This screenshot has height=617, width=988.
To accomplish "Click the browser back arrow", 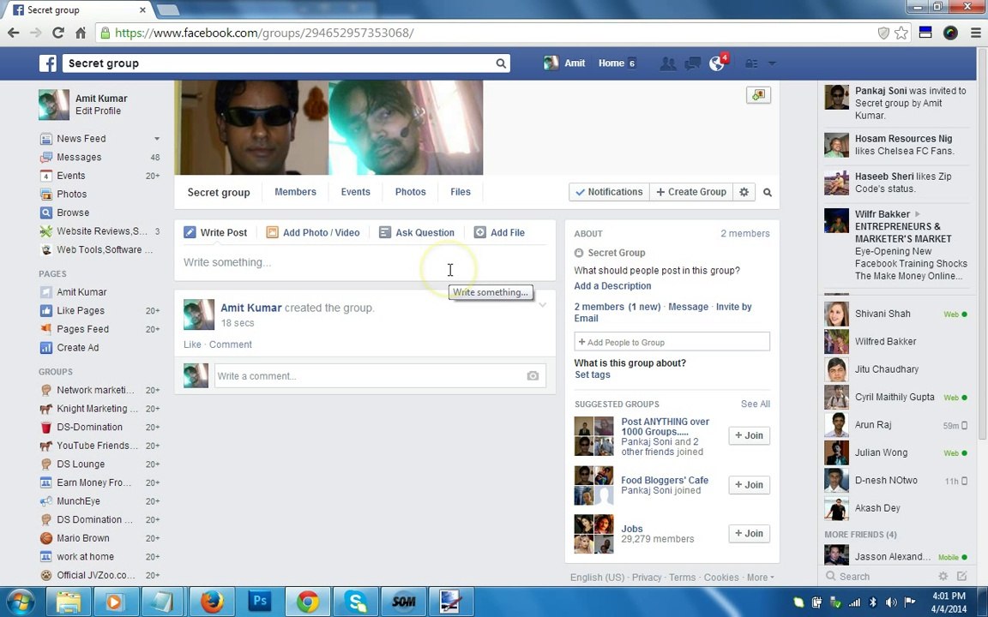I will [x=13, y=33].
